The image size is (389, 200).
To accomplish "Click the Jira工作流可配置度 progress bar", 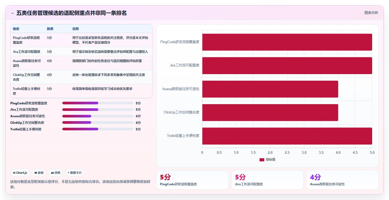I will pos(98,110).
